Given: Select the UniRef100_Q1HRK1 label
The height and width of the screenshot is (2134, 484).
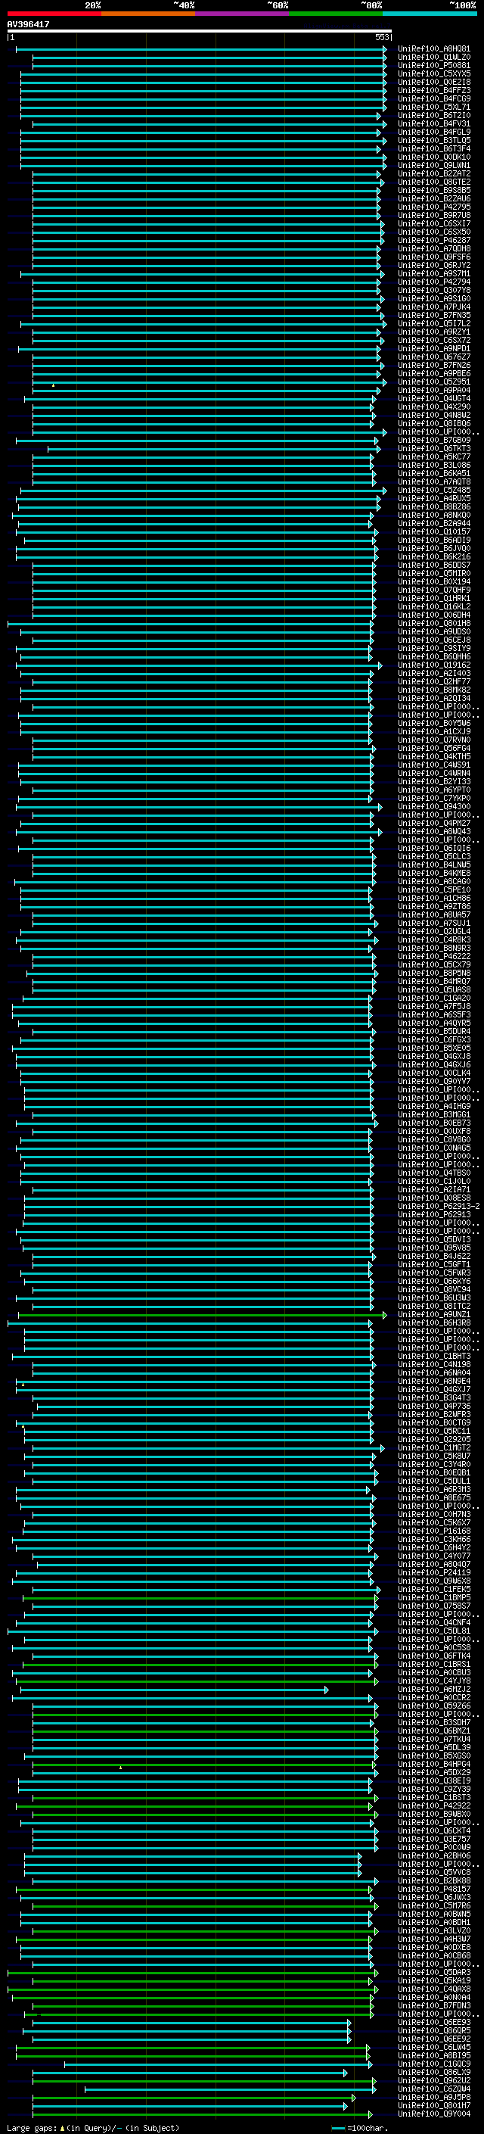Looking at the screenshot, I should pyautogui.click(x=433, y=598).
